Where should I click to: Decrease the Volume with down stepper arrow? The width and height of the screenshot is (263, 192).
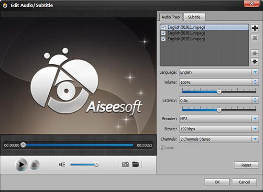[x=255, y=84]
